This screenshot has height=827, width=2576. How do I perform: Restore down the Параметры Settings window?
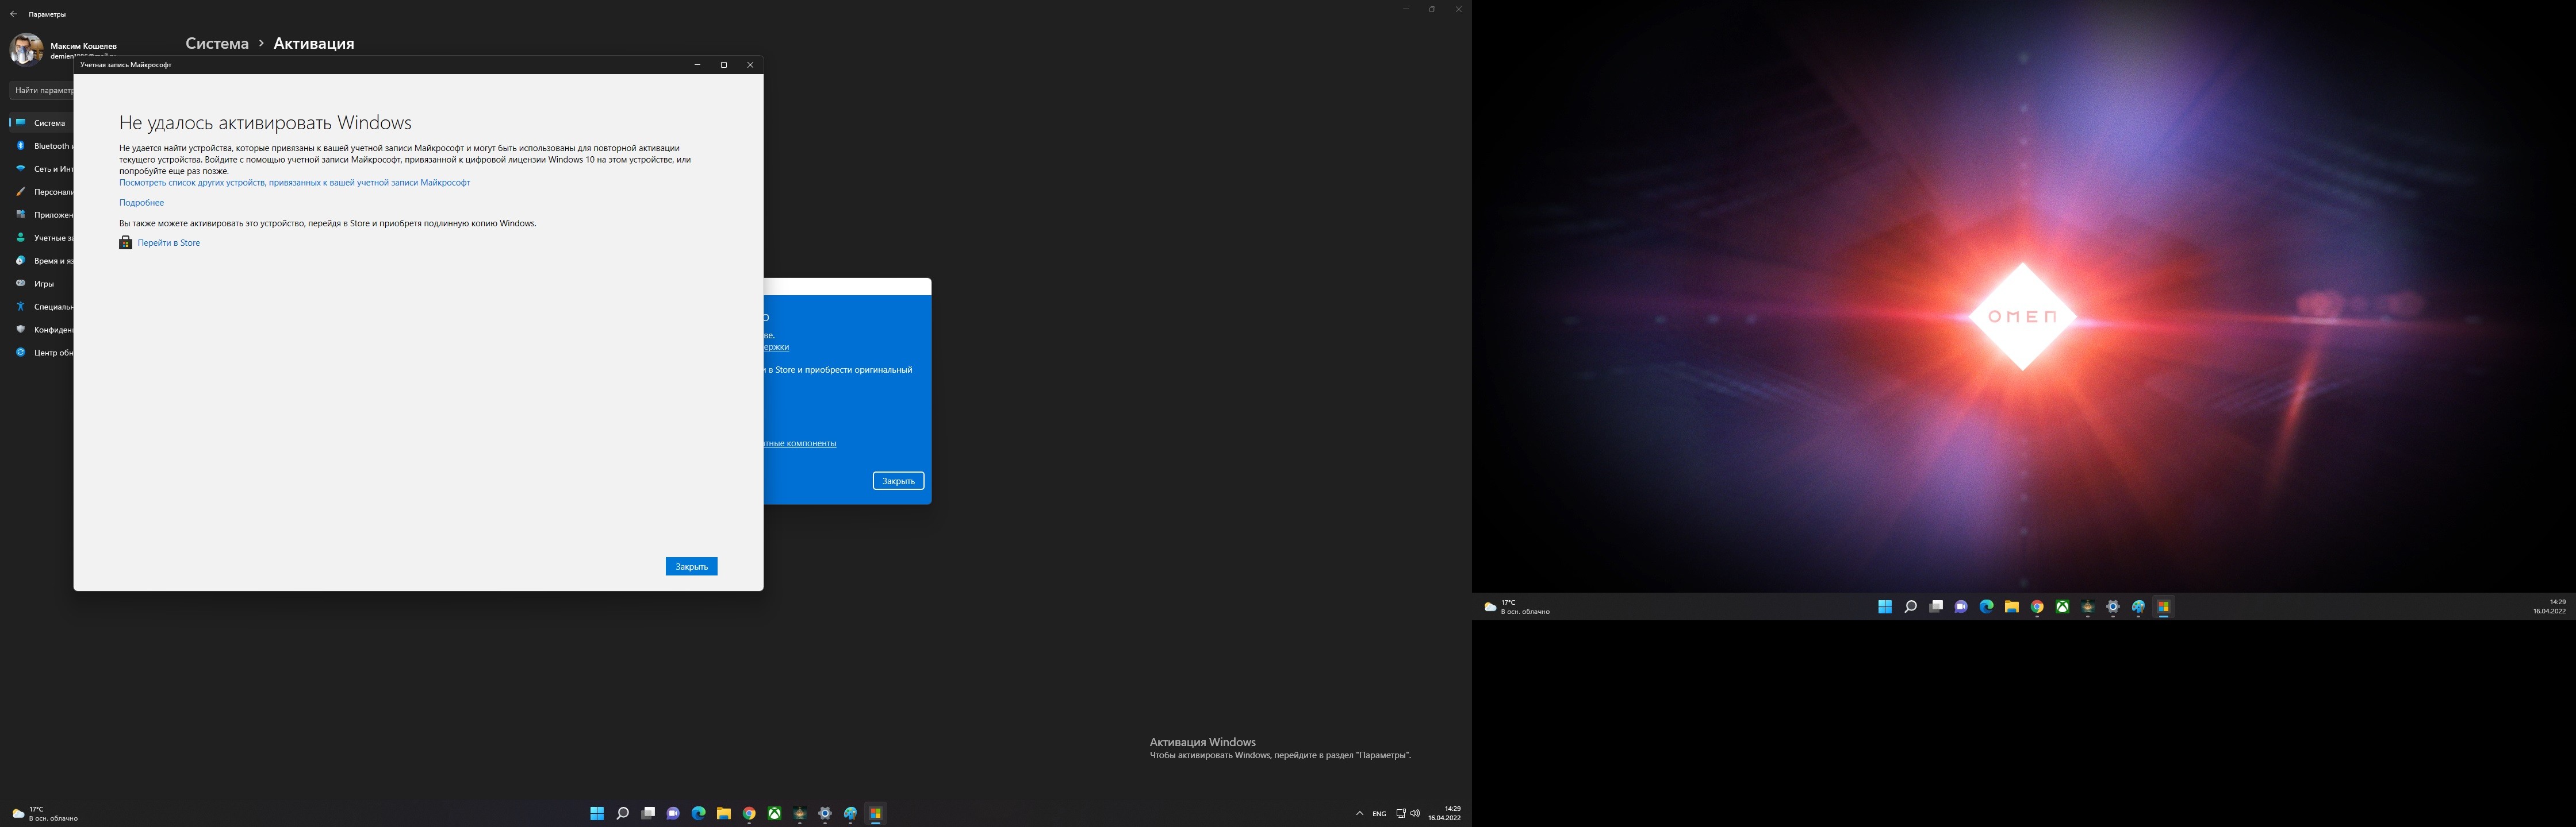(x=1432, y=9)
